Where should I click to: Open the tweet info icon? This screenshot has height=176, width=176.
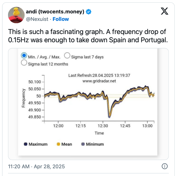pyautogui.click(x=165, y=166)
